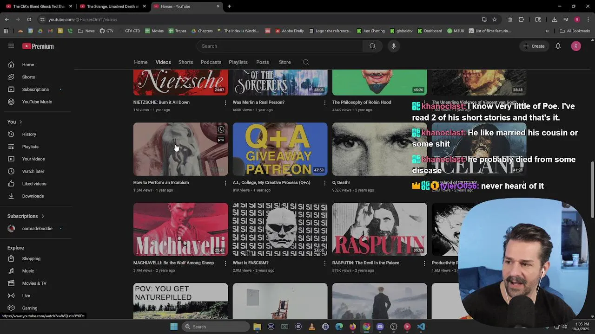Open options for RASPUTIN video
Viewport: 595px width, 334px height.
coord(424,263)
